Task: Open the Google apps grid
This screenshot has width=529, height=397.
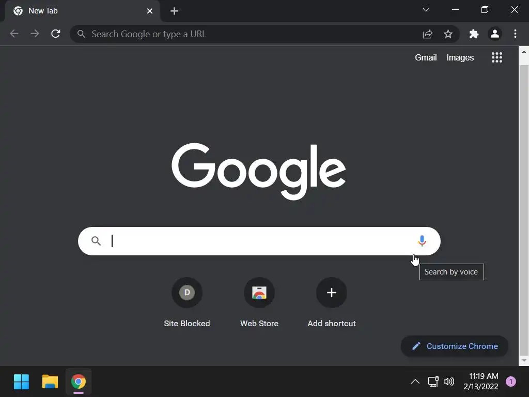Action: [497, 57]
